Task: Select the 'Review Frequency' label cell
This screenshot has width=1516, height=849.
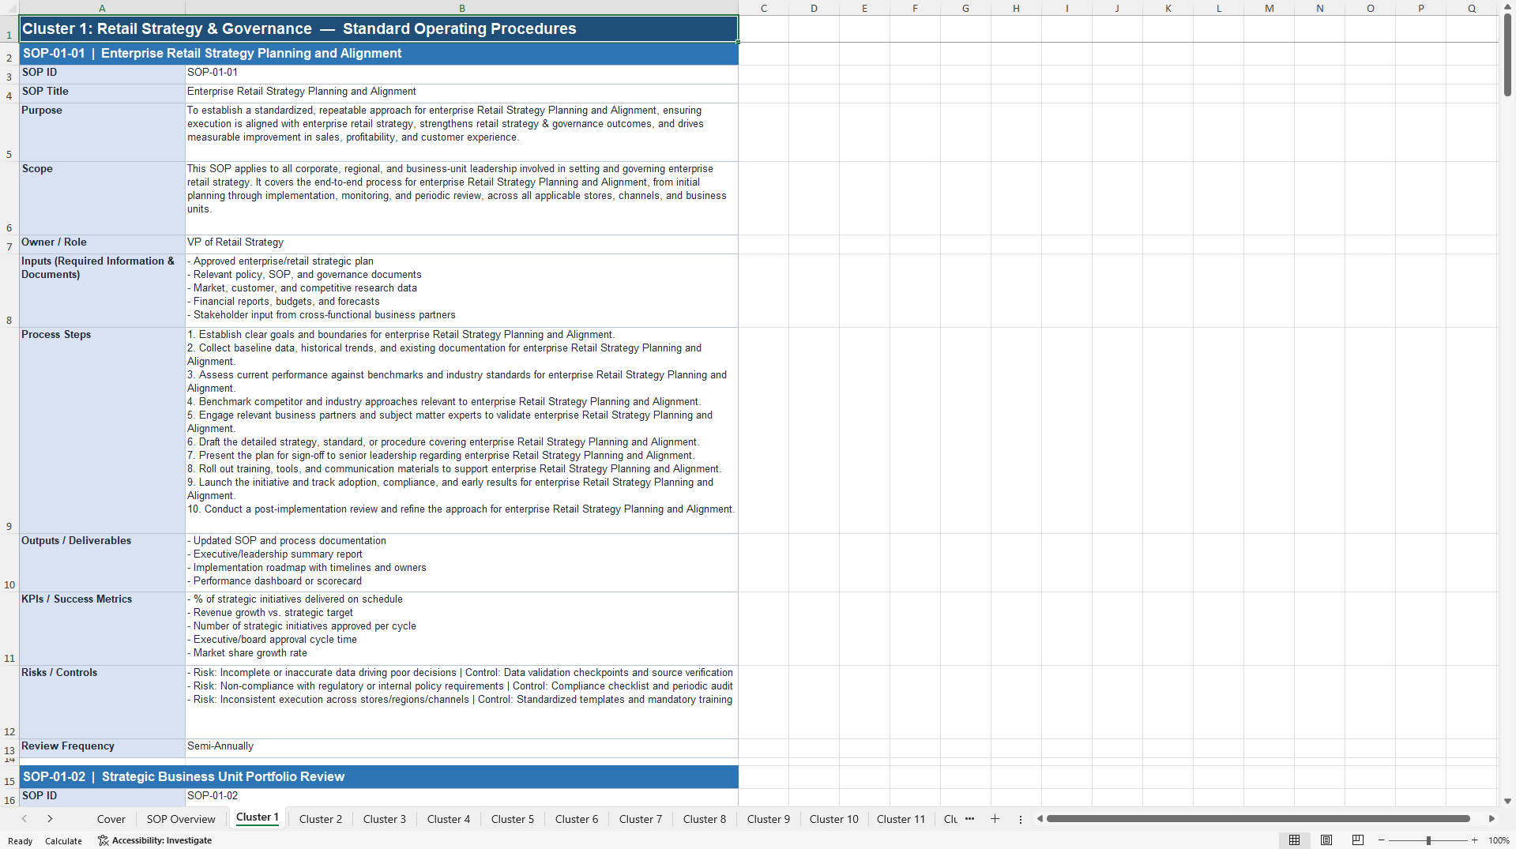Action: [102, 748]
